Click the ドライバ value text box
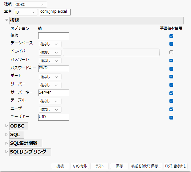Image resolution: width=191 pixels, height=172 pixels. point(111,52)
